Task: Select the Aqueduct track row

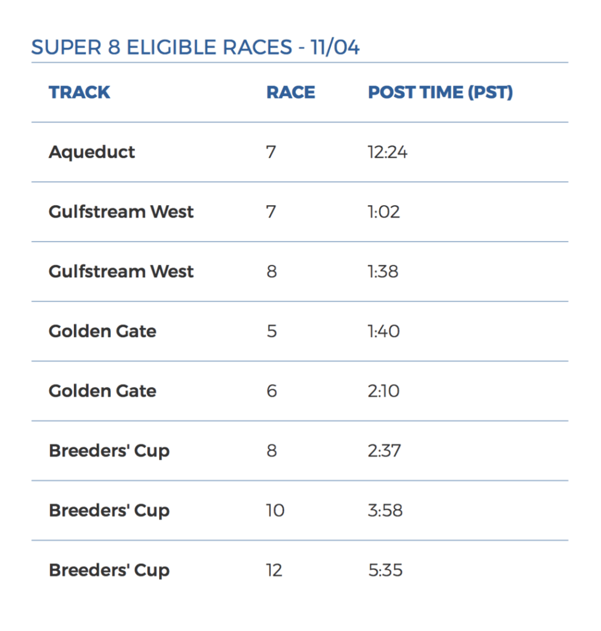Action: point(300,152)
